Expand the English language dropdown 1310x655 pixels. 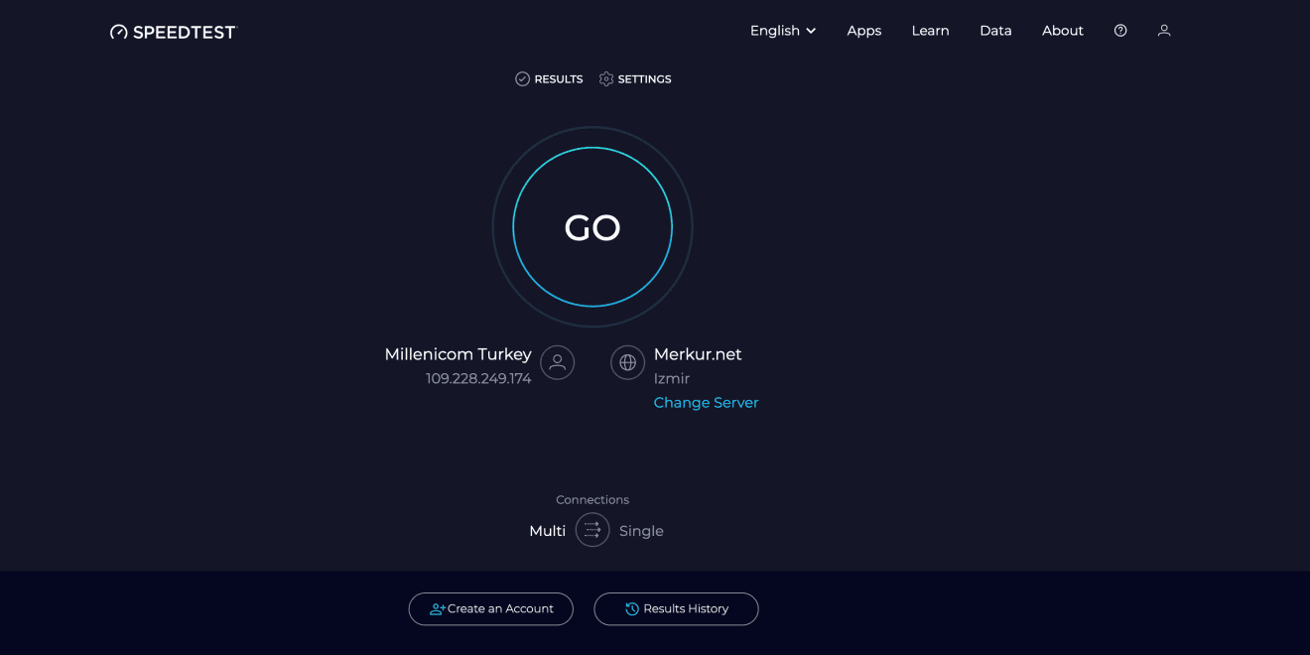coord(783,31)
